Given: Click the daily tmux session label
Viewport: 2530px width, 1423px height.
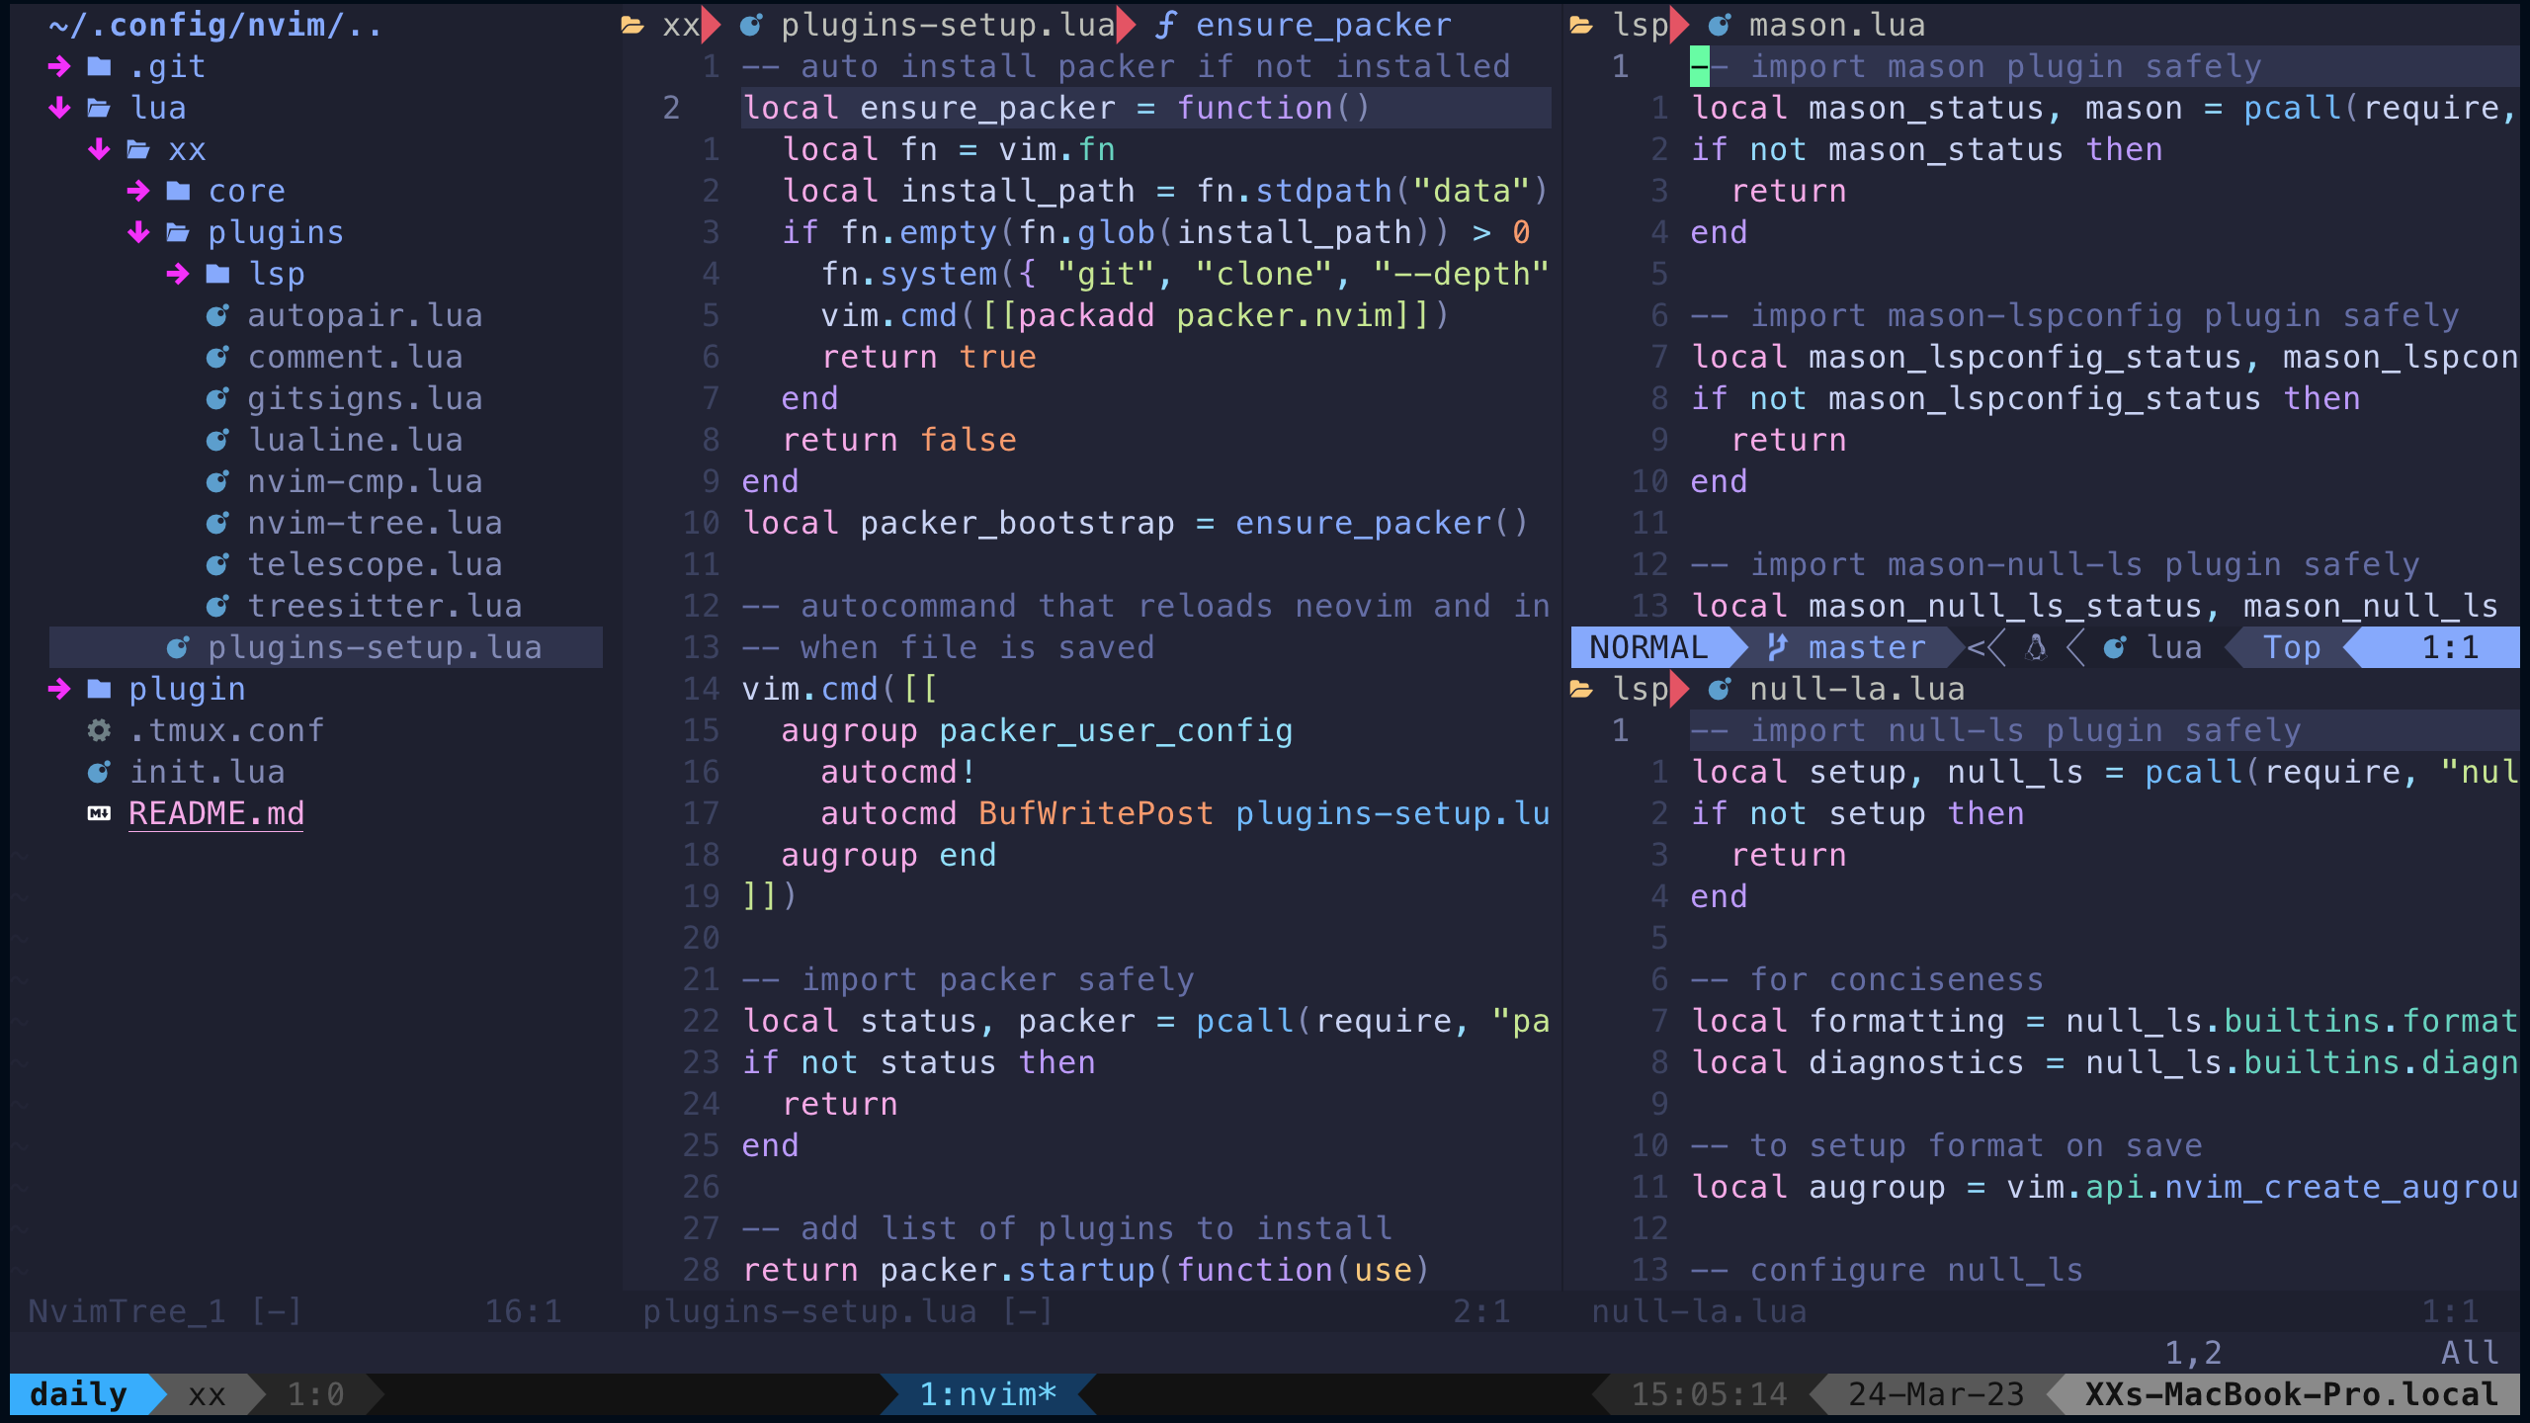Looking at the screenshot, I should (x=79, y=1394).
